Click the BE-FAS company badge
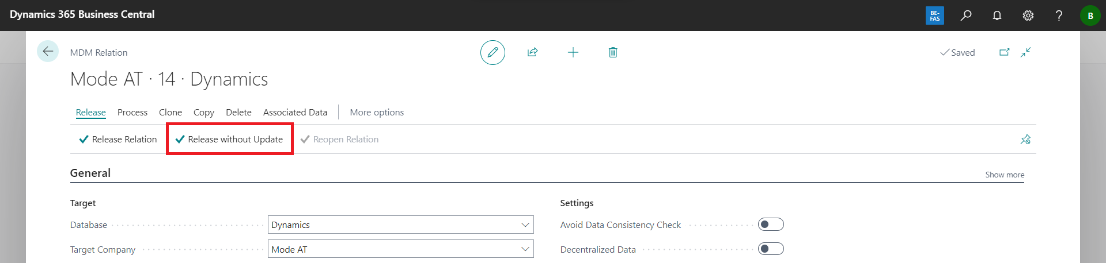 point(935,16)
